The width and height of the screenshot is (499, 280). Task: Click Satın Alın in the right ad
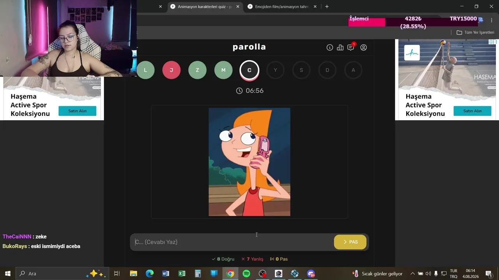point(472,111)
